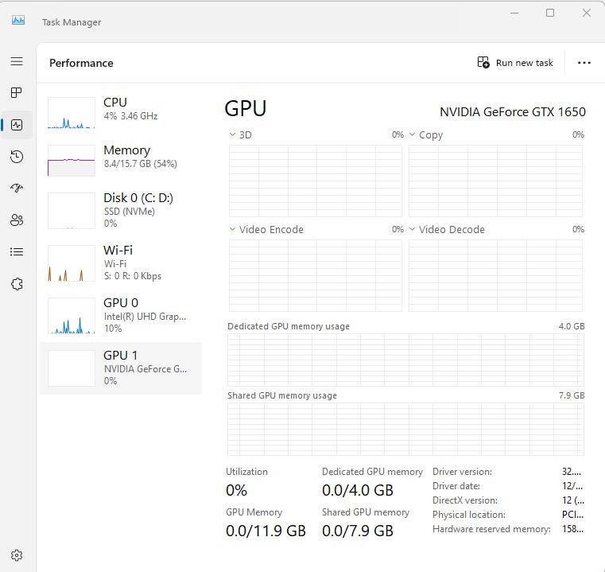Screen dimensions: 605x572
Task: Click the Dedicated GPU memory usage graph
Action: 405,360
